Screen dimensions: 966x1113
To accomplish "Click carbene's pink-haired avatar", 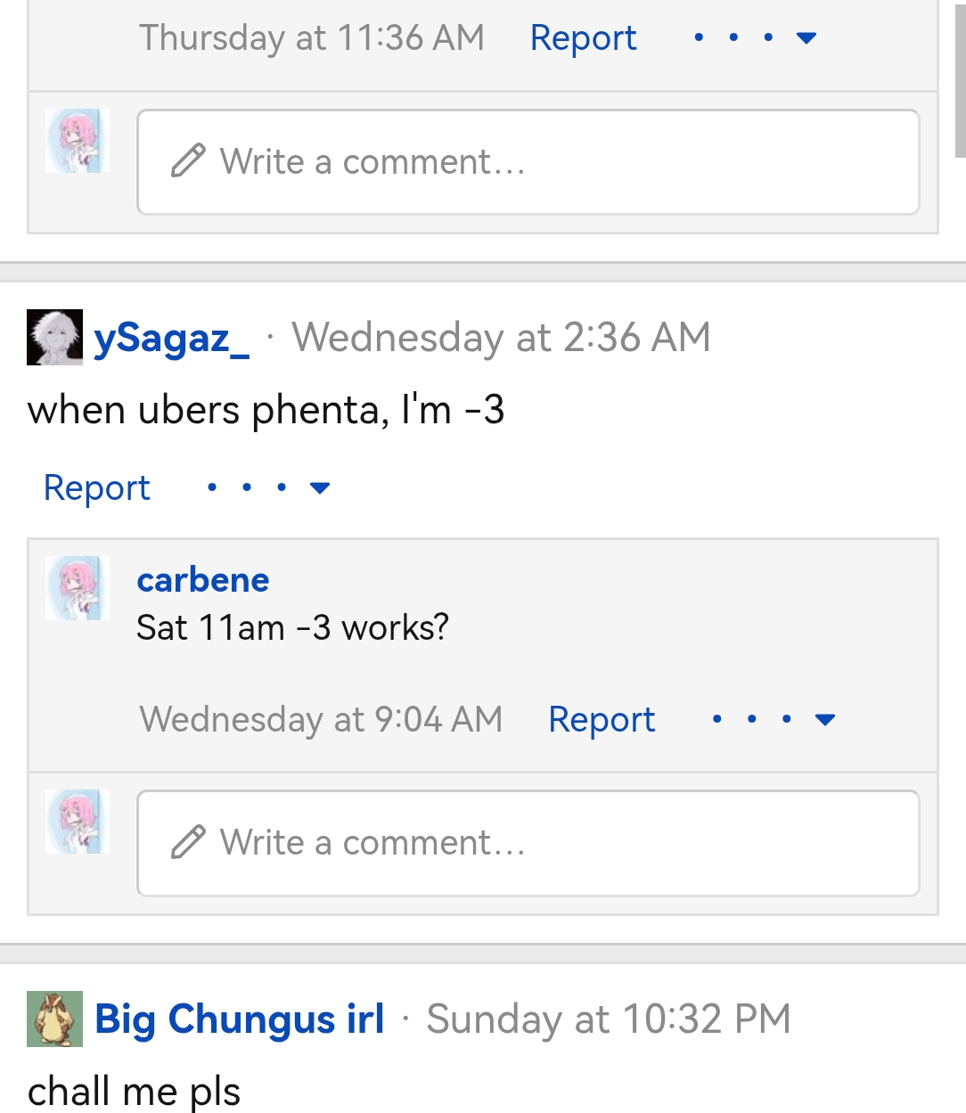I will tap(77, 587).
